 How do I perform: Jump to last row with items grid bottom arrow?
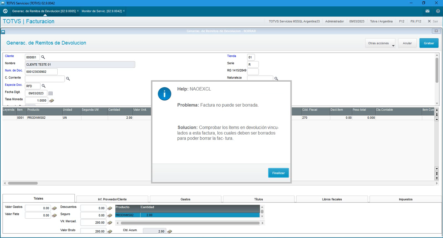pos(436,178)
